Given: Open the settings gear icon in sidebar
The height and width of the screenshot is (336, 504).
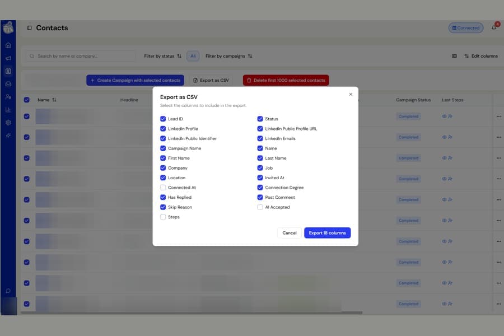Looking at the screenshot, I should click(x=8, y=123).
